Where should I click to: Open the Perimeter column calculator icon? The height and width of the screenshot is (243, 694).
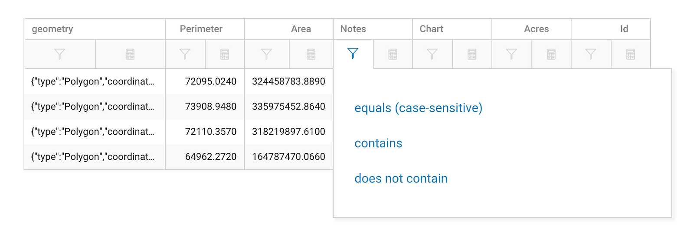click(x=225, y=54)
